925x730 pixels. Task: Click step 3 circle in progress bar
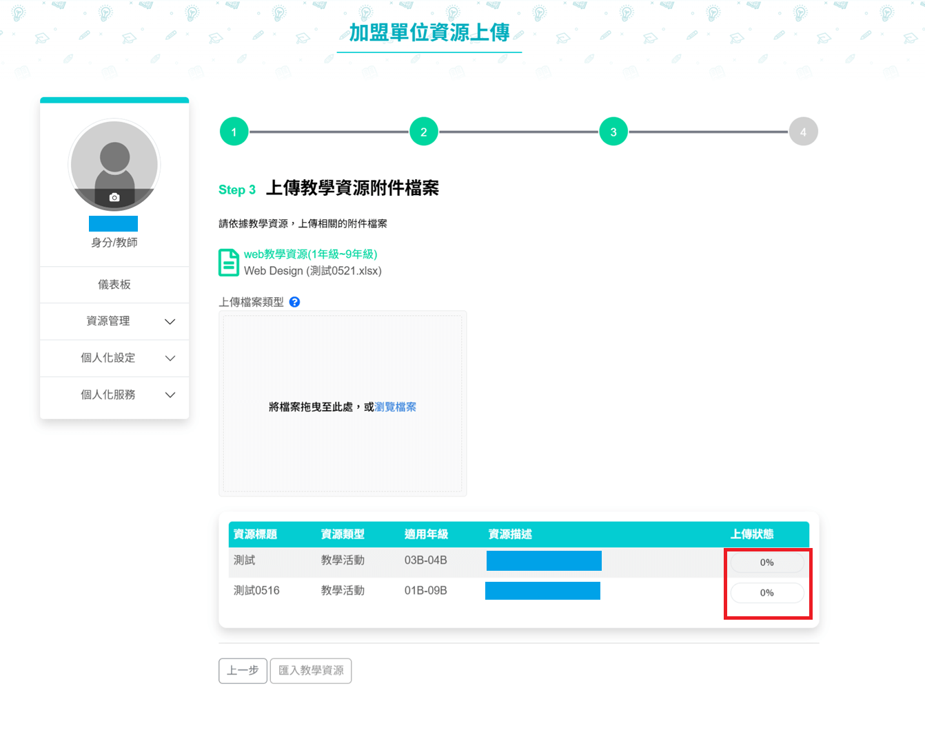coord(613,132)
